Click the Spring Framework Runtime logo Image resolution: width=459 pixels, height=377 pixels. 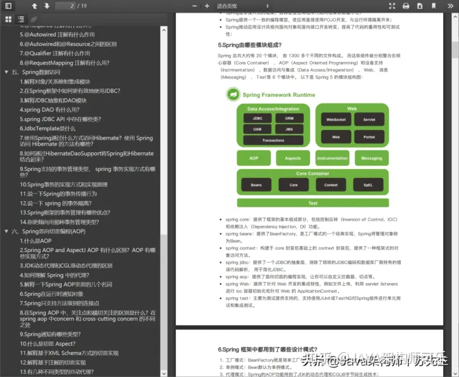coord(233,94)
